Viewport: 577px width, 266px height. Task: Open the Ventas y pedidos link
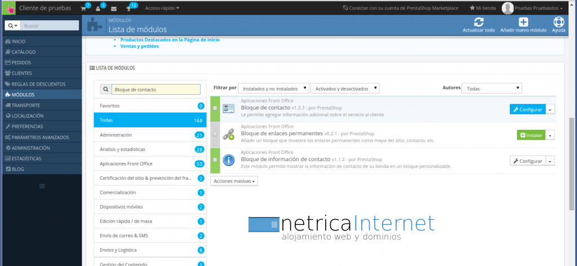click(140, 46)
